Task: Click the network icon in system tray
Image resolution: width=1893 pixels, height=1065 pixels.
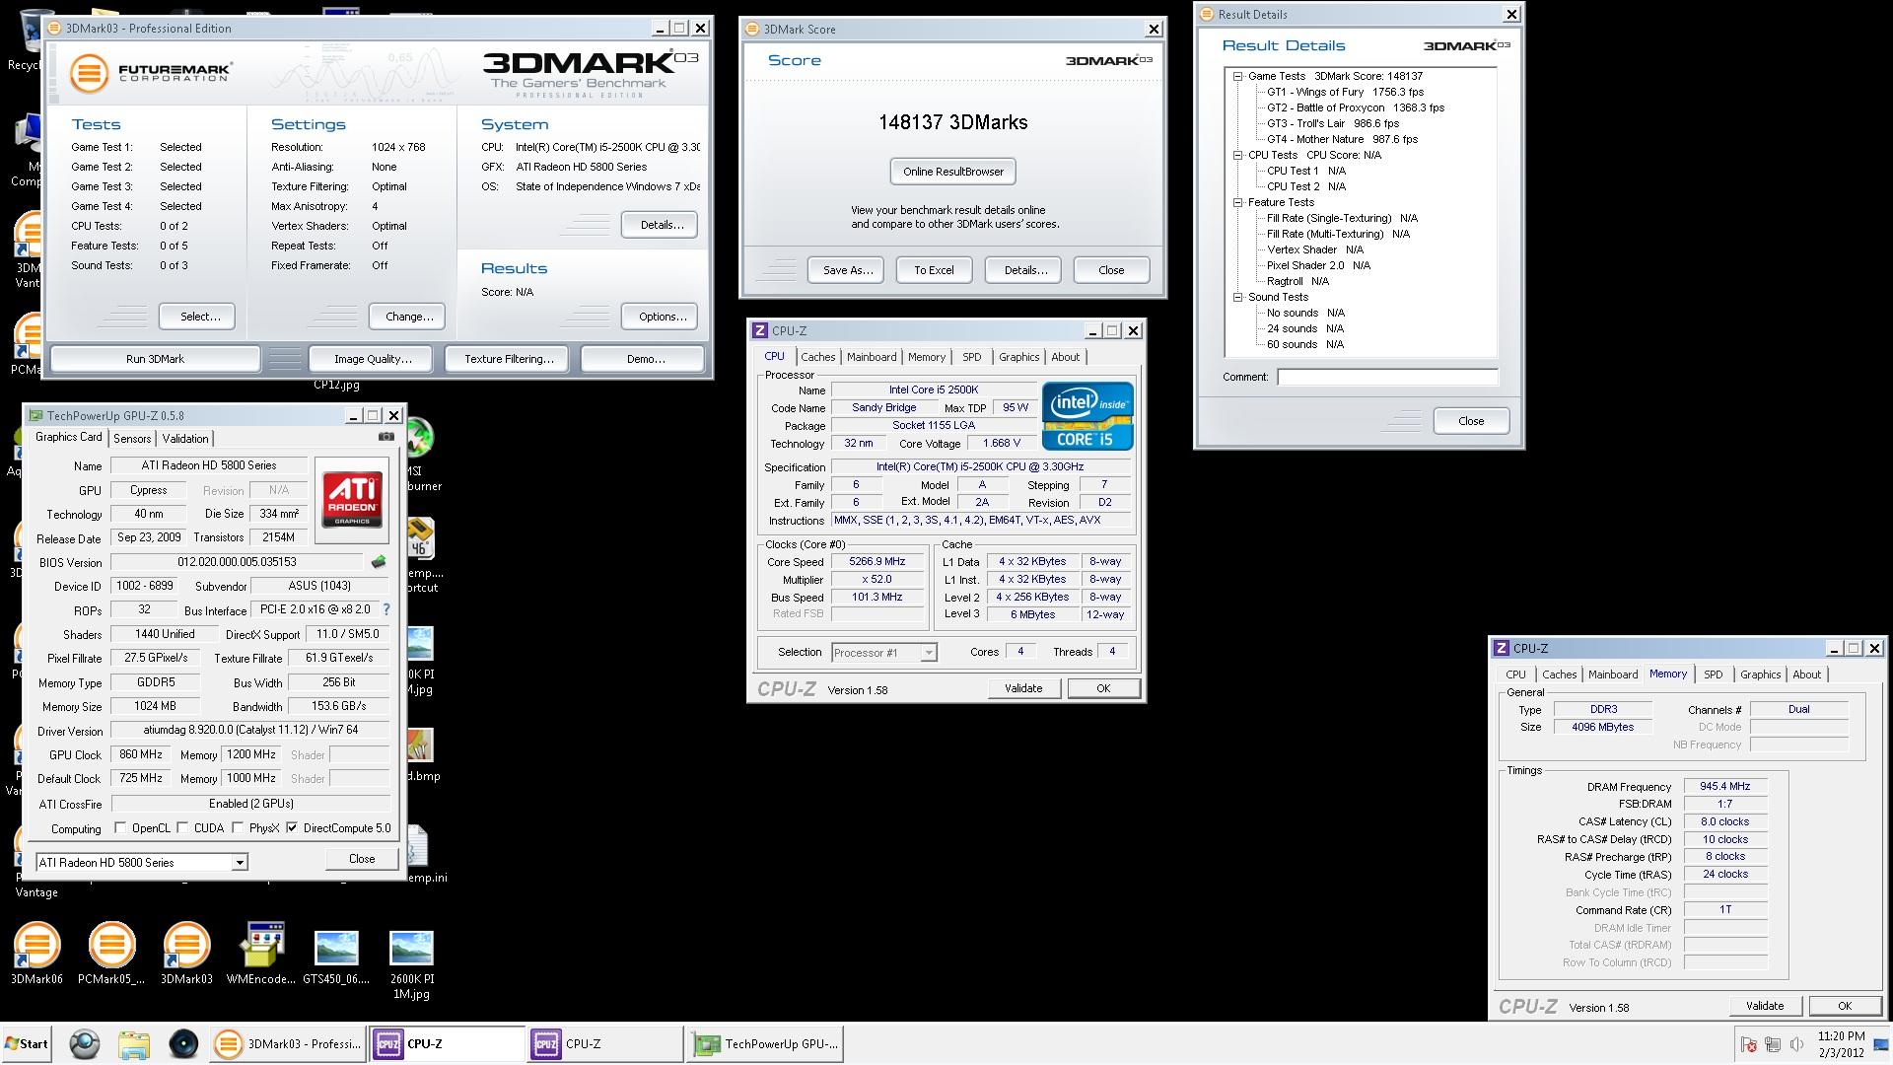Action: point(1772,1044)
